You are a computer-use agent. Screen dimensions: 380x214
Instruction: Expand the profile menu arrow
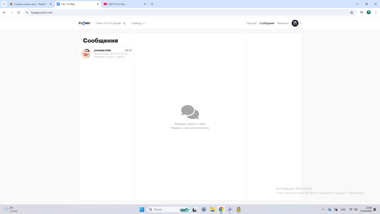pyautogui.click(x=301, y=23)
